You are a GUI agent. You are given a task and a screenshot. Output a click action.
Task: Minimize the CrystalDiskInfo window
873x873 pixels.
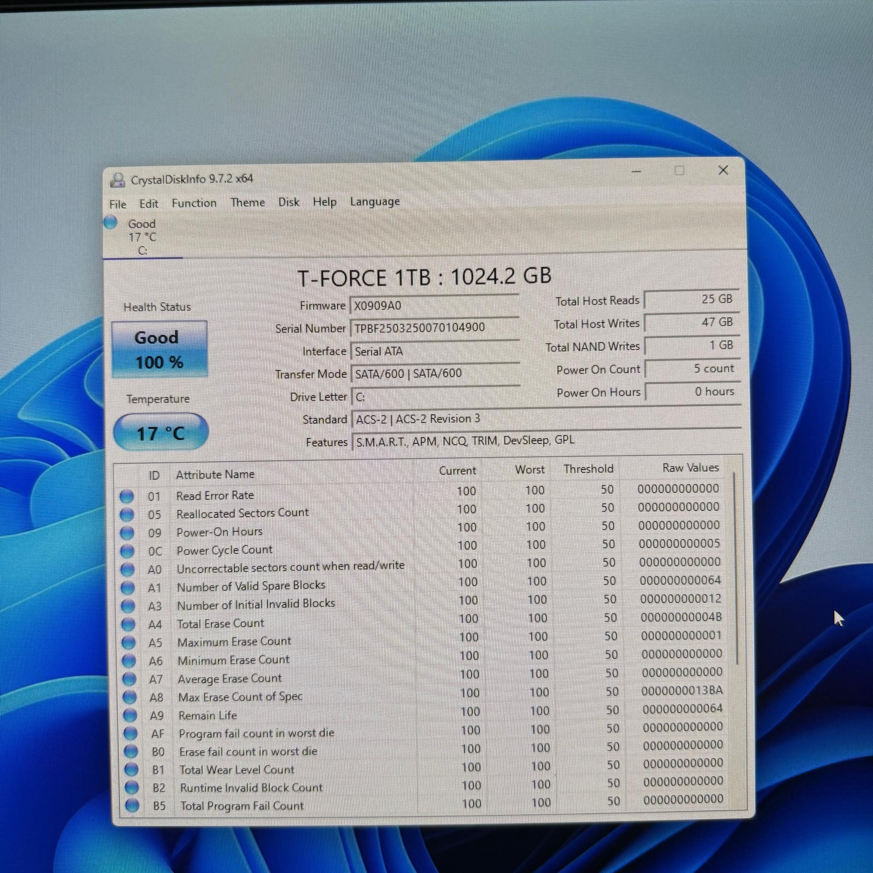coord(637,171)
